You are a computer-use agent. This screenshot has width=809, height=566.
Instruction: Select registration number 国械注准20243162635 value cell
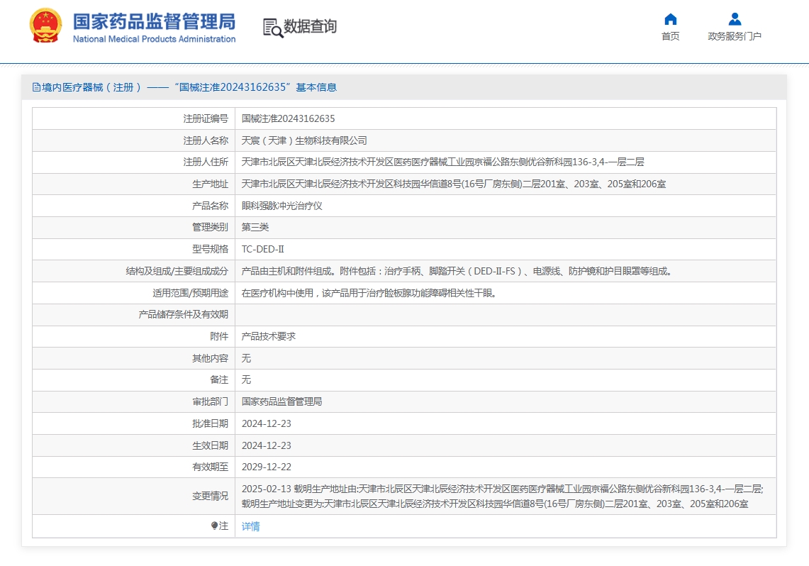point(289,118)
